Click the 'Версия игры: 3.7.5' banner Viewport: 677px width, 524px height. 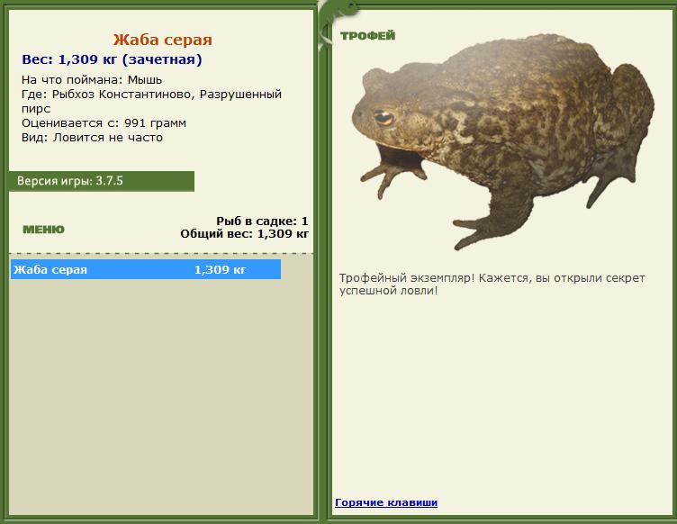click(102, 181)
